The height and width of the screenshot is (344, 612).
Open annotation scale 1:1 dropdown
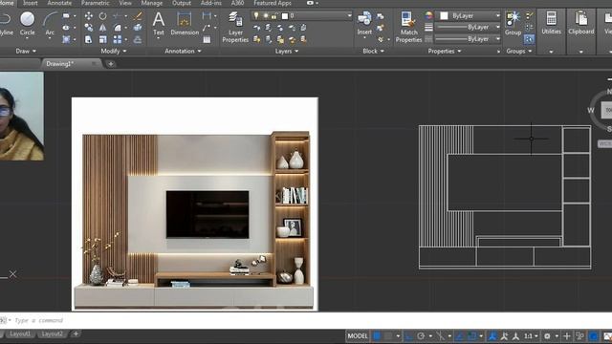[x=531, y=335]
